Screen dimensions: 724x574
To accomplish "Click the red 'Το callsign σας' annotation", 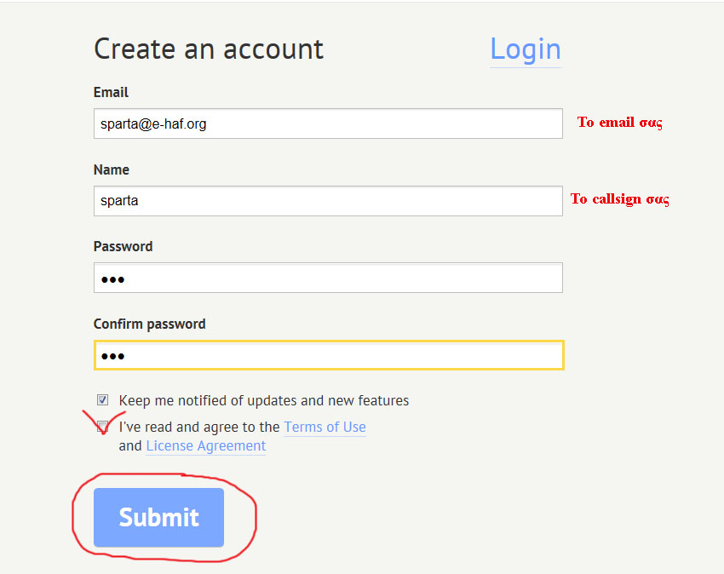I will coord(619,199).
